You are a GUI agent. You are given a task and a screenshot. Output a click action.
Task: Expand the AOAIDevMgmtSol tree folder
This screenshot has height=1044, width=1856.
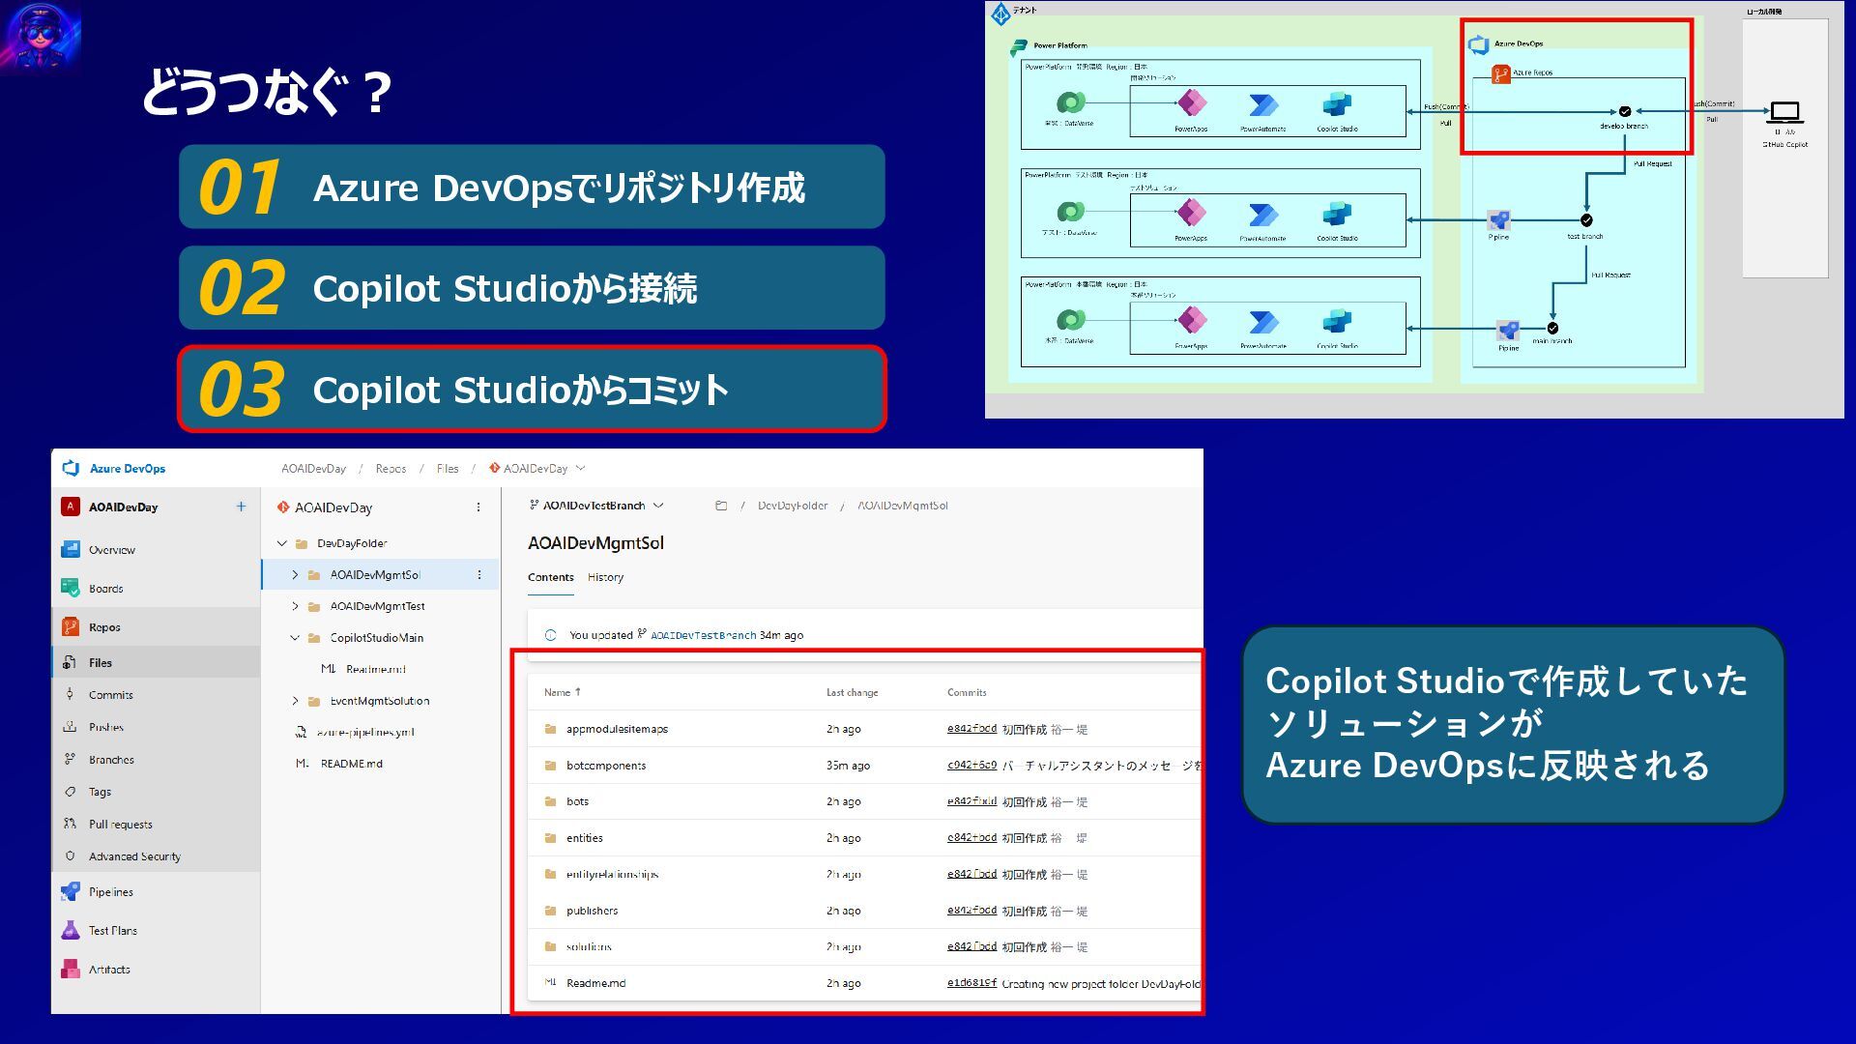295,574
